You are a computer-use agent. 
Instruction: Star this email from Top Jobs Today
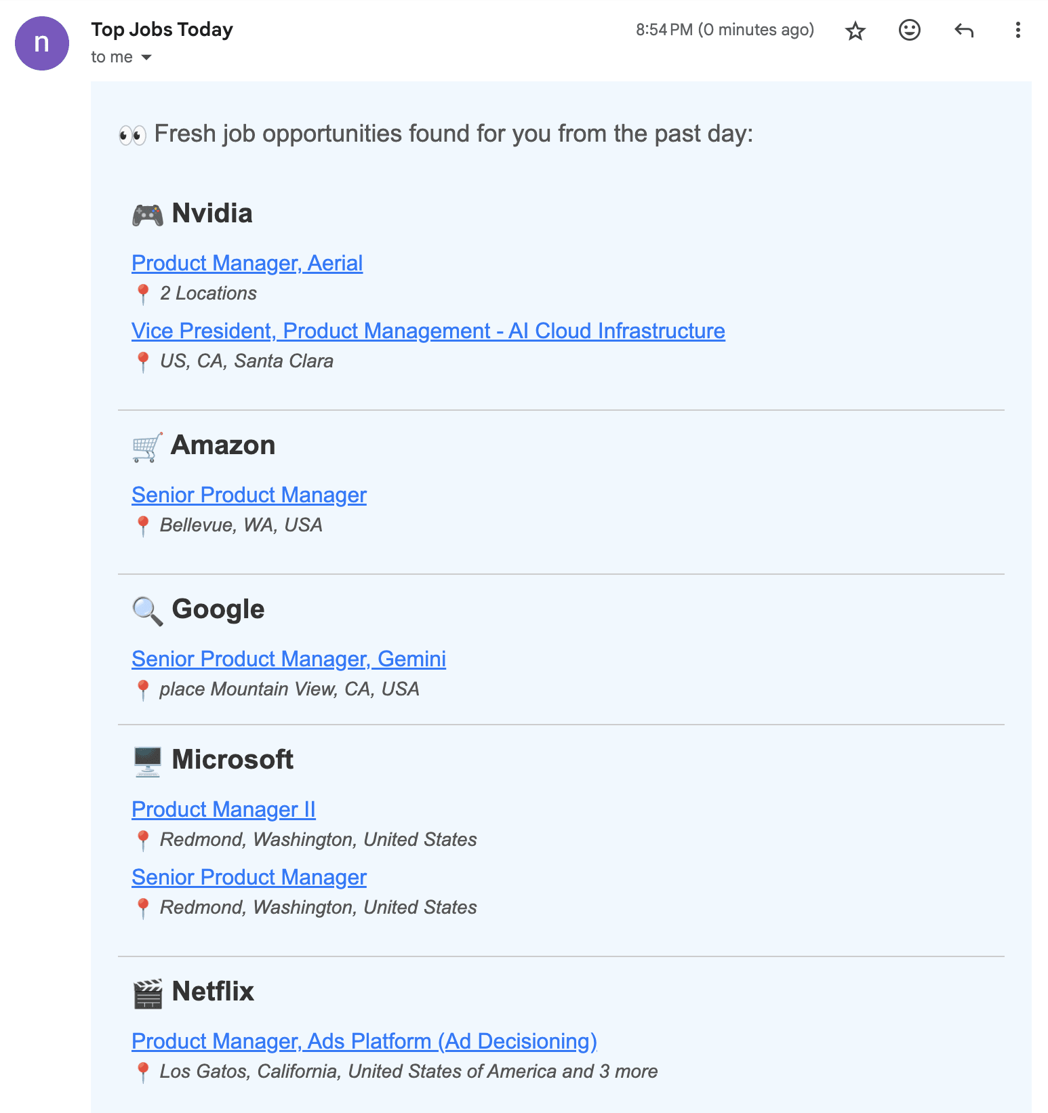855,31
